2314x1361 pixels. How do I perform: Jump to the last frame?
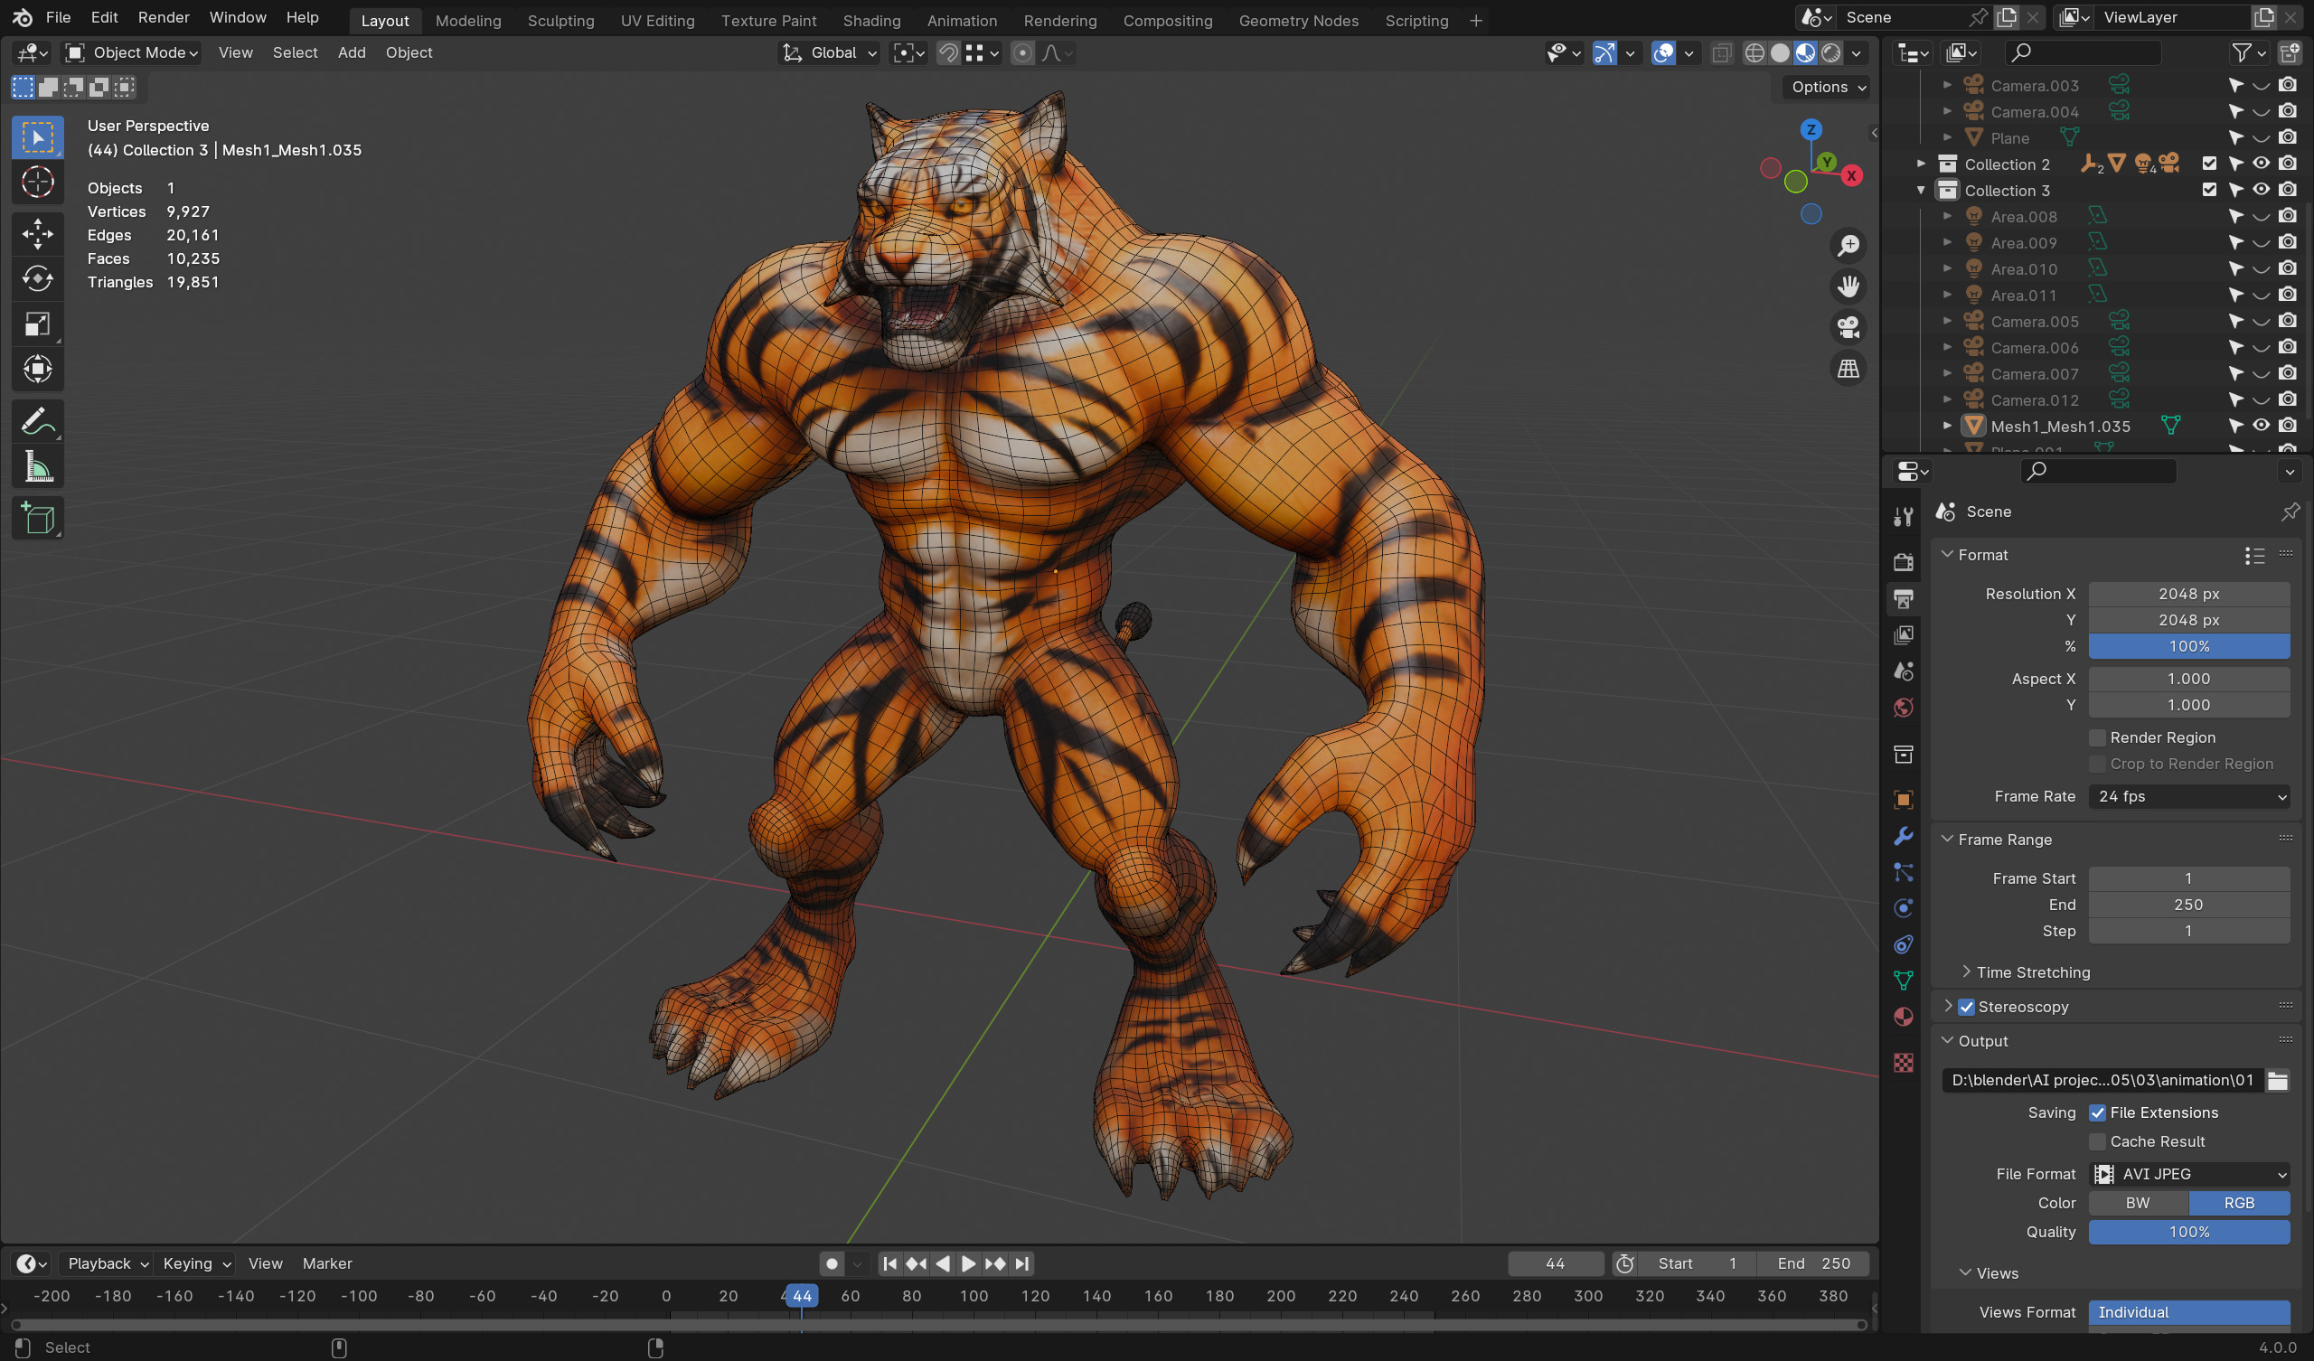[x=1022, y=1264]
